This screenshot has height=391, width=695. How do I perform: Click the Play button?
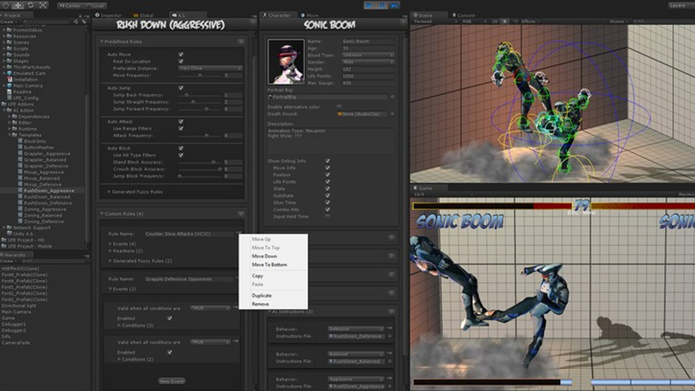[x=369, y=5]
